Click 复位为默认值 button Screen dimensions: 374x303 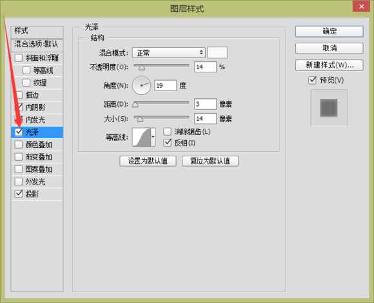(210, 161)
